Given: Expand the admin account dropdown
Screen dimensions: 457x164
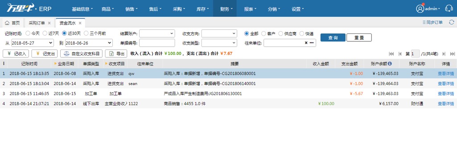Looking at the screenshot, I should (x=432, y=9).
